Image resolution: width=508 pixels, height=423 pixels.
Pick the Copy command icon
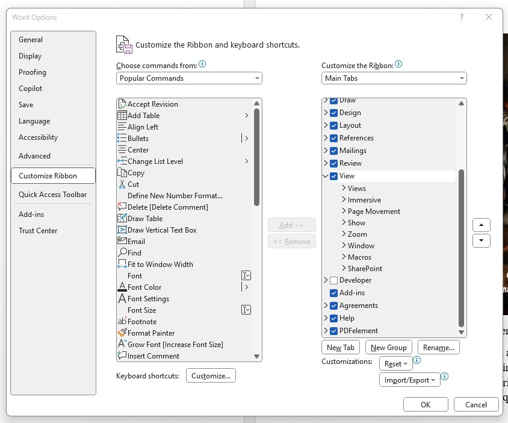click(122, 172)
